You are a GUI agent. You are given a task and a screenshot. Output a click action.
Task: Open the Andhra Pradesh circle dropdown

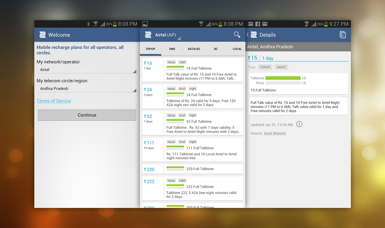87,89
